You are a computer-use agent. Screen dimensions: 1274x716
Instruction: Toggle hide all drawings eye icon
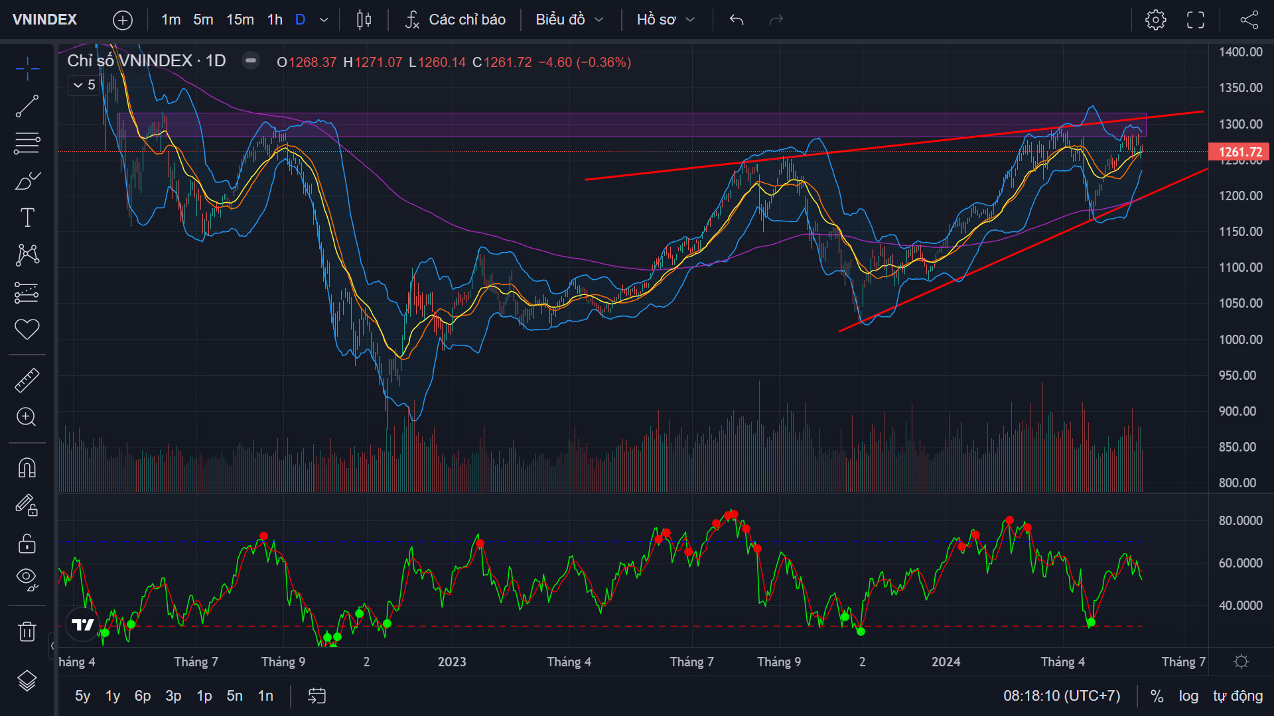(x=27, y=579)
